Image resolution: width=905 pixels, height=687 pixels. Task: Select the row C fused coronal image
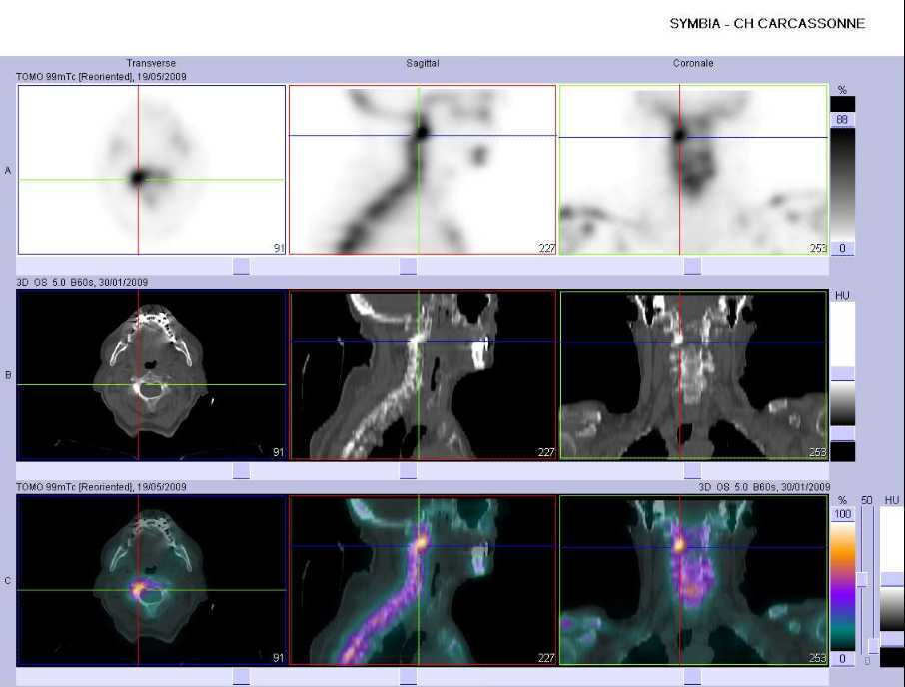pyautogui.click(x=694, y=580)
